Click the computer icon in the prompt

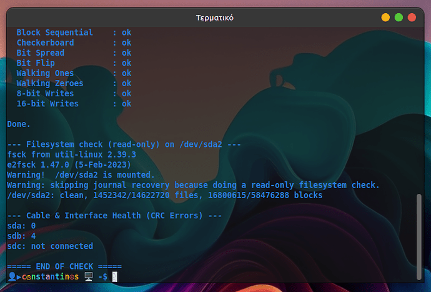coord(89,276)
